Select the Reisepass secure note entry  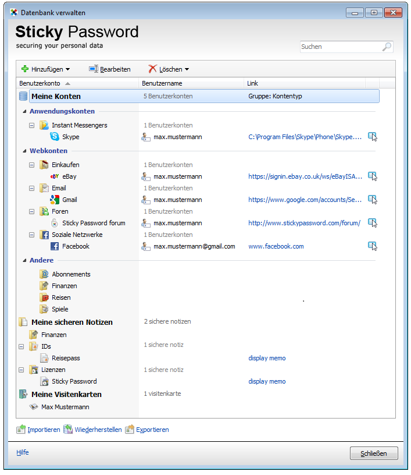click(65, 358)
